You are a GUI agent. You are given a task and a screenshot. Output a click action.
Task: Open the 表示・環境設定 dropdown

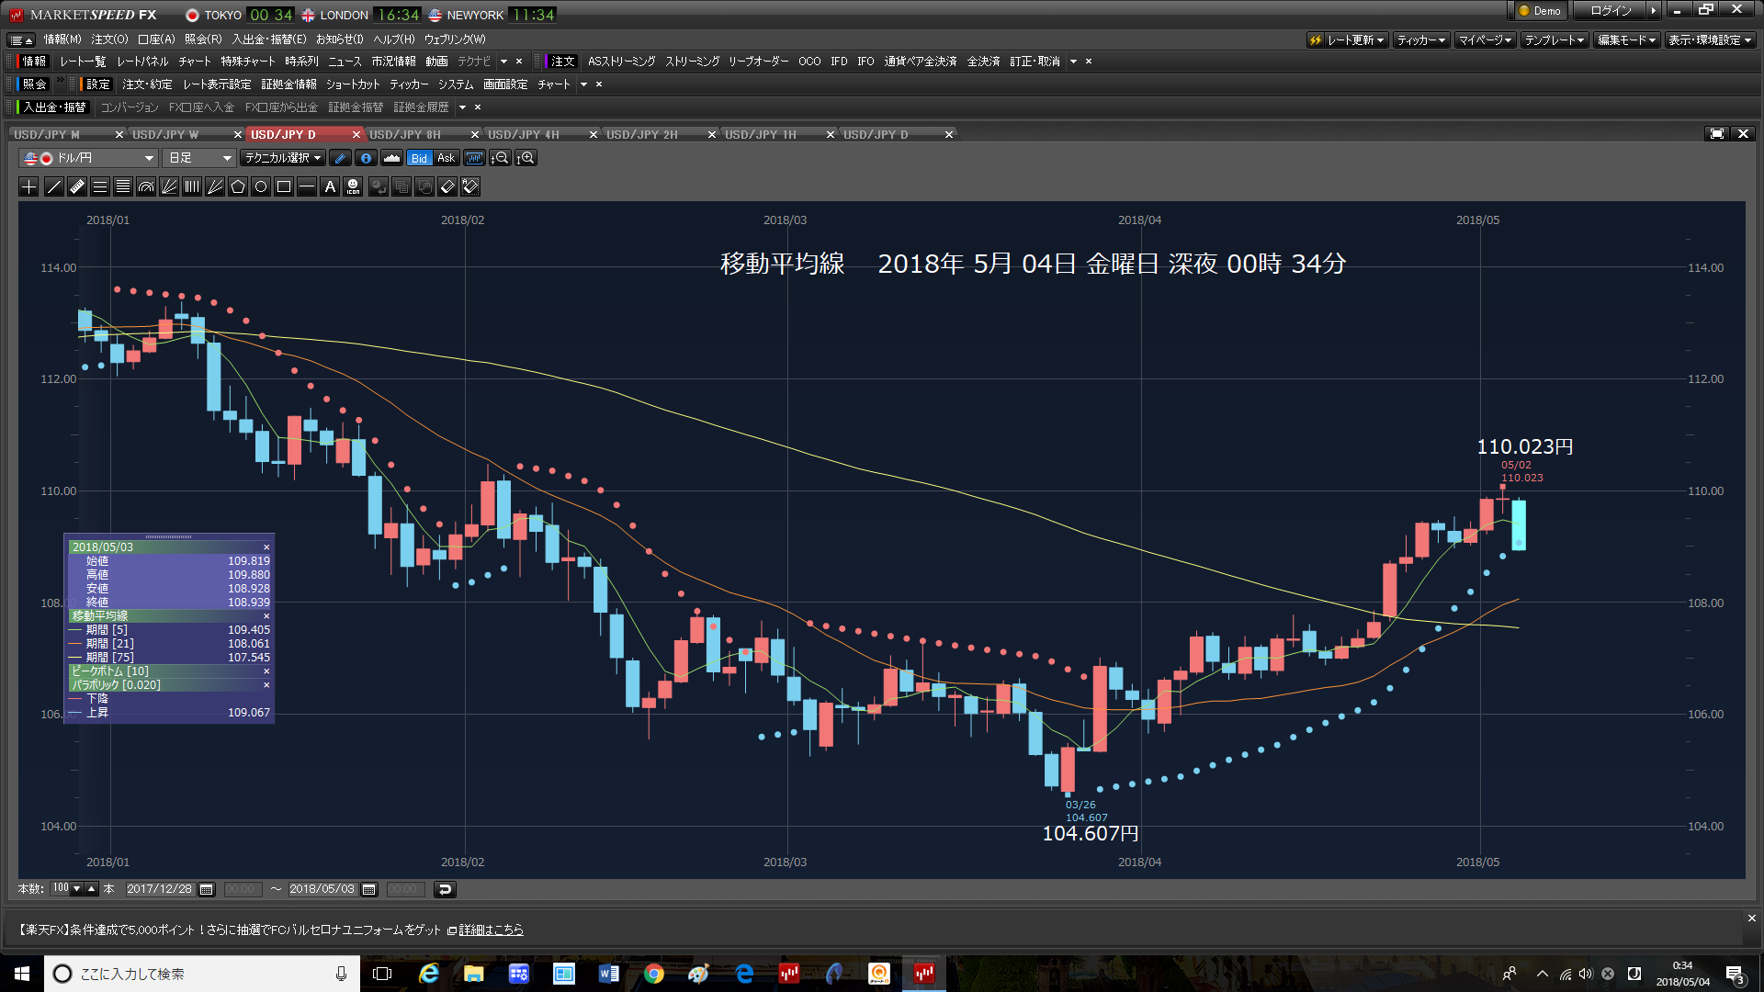[x=1710, y=40]
